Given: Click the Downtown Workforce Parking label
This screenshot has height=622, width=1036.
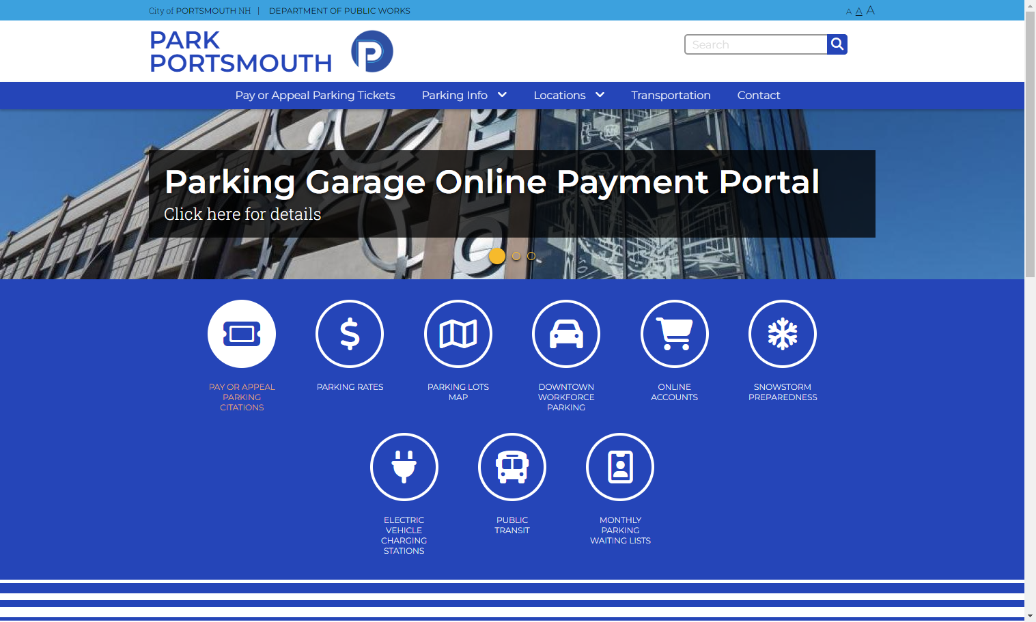Looking at the screenshot, I should pos(566,397).
